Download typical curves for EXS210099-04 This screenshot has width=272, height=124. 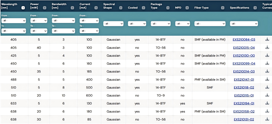point(267,63)
